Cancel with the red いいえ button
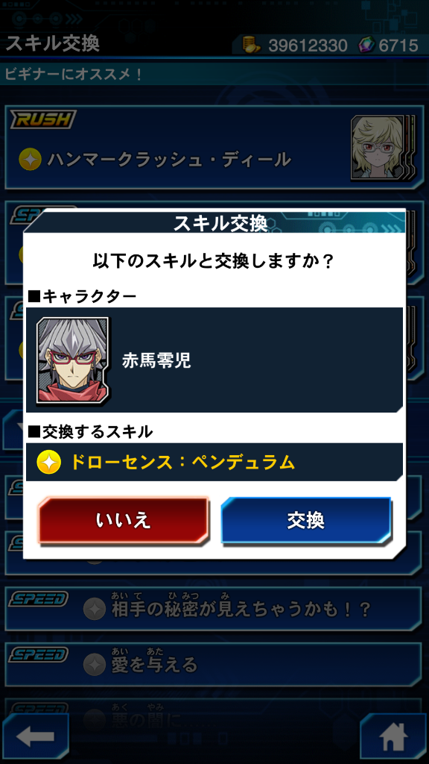This screenshot has width=429, height=764. click(124, 521)
